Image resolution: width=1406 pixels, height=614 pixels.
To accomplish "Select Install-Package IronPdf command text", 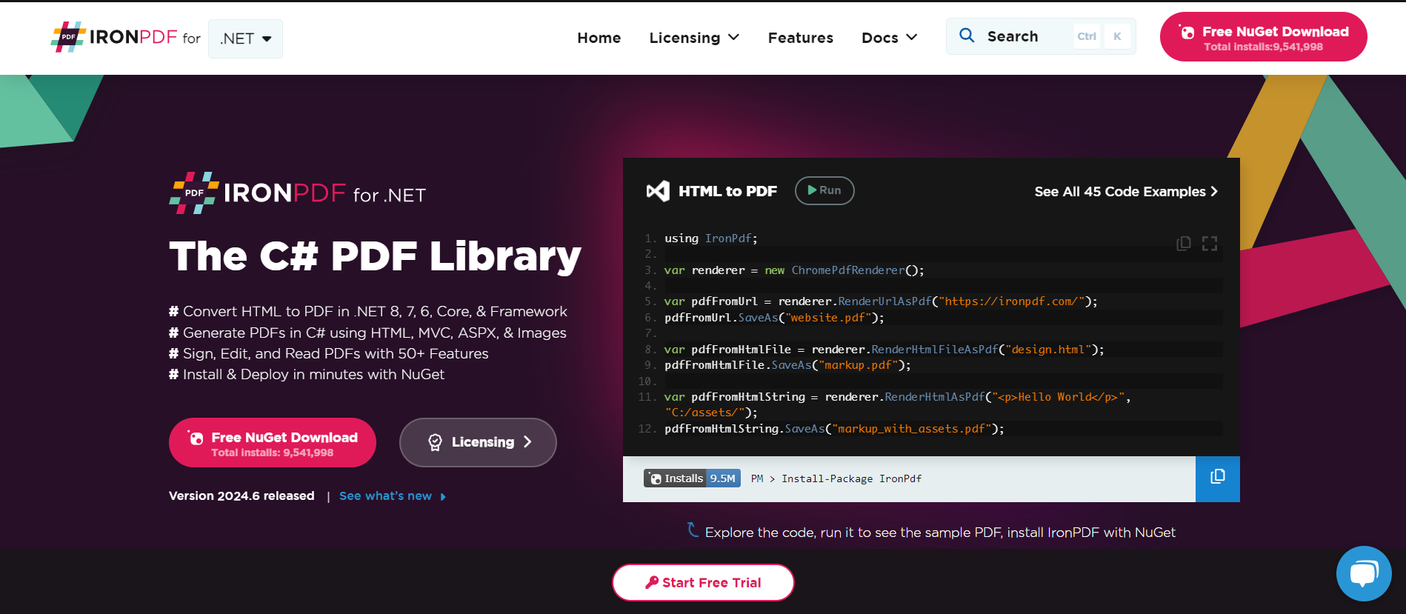I will pyautogui.click(x=851, y=479).
